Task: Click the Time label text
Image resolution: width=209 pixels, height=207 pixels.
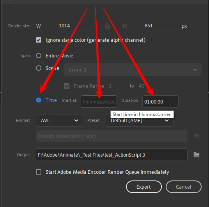Action: click(x=51, y=100)
